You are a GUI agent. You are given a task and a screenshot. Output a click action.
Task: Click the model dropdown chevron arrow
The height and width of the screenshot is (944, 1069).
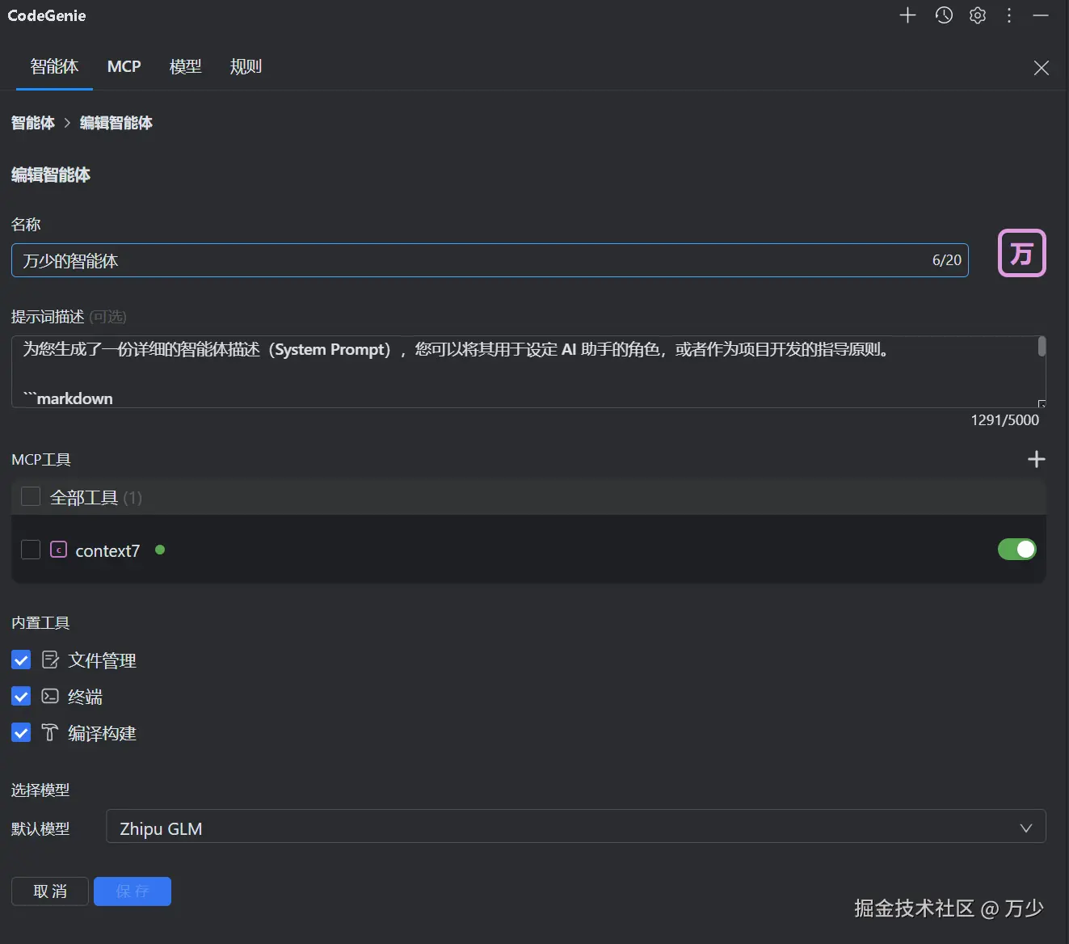[1026, 828]
